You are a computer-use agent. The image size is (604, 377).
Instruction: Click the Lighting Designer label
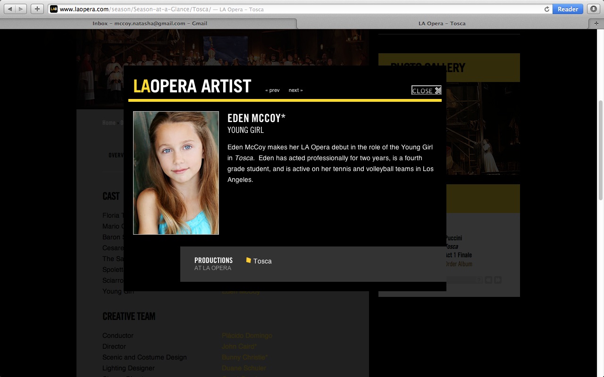pos(128,368)
